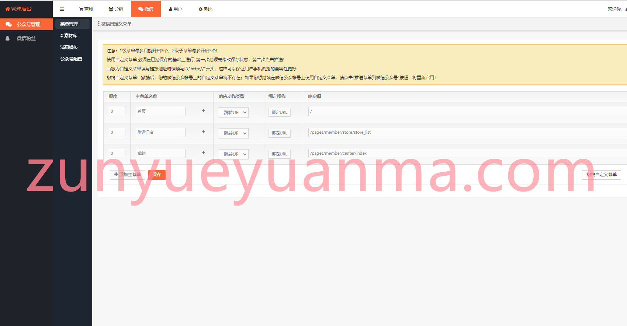Select the 微信 top navigation tab

tap(146, 9)
